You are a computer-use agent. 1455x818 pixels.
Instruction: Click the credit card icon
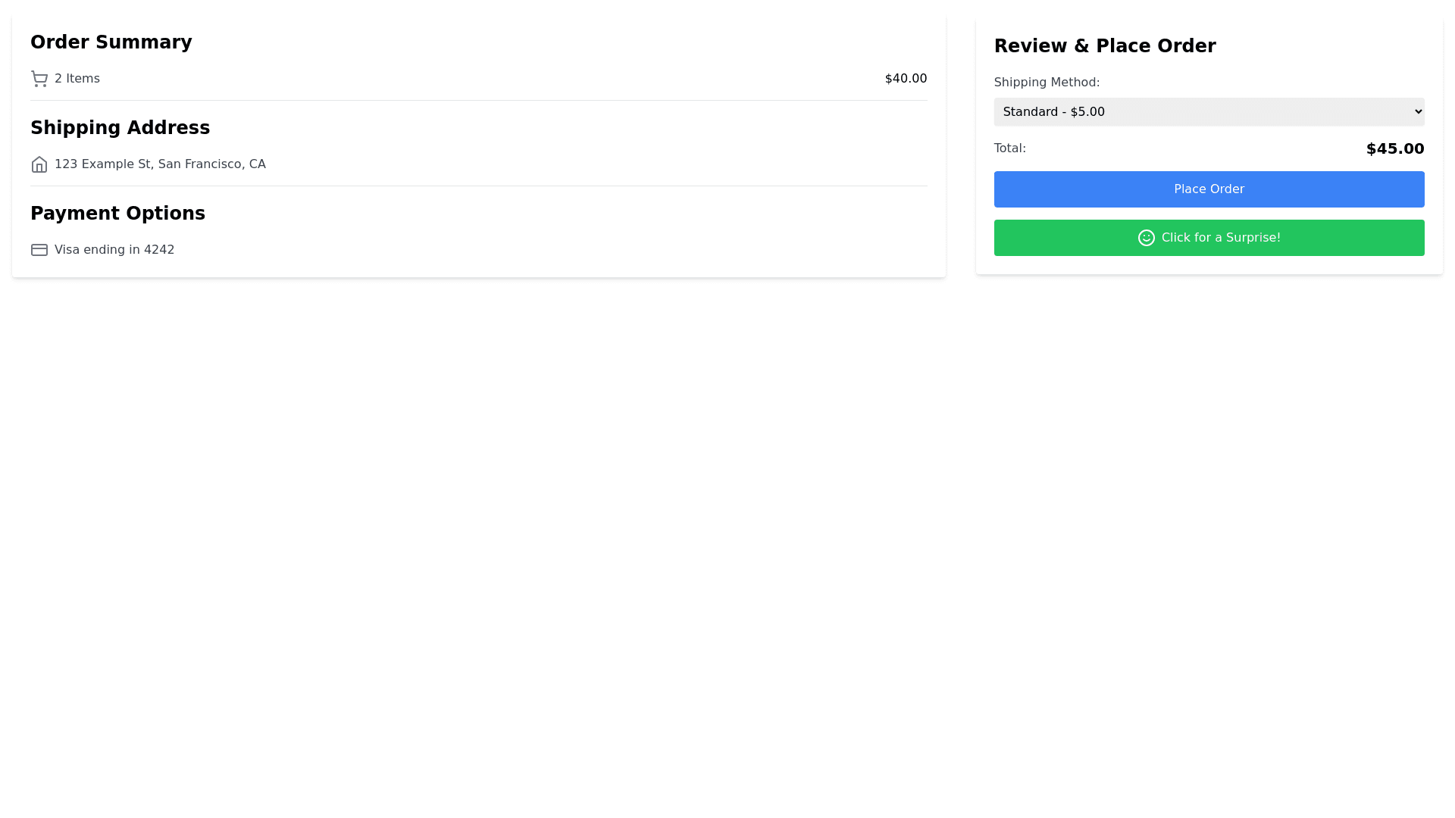(39, 250)
